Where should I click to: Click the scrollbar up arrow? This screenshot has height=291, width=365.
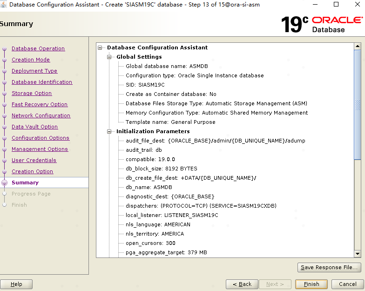(x=358, y=47)
